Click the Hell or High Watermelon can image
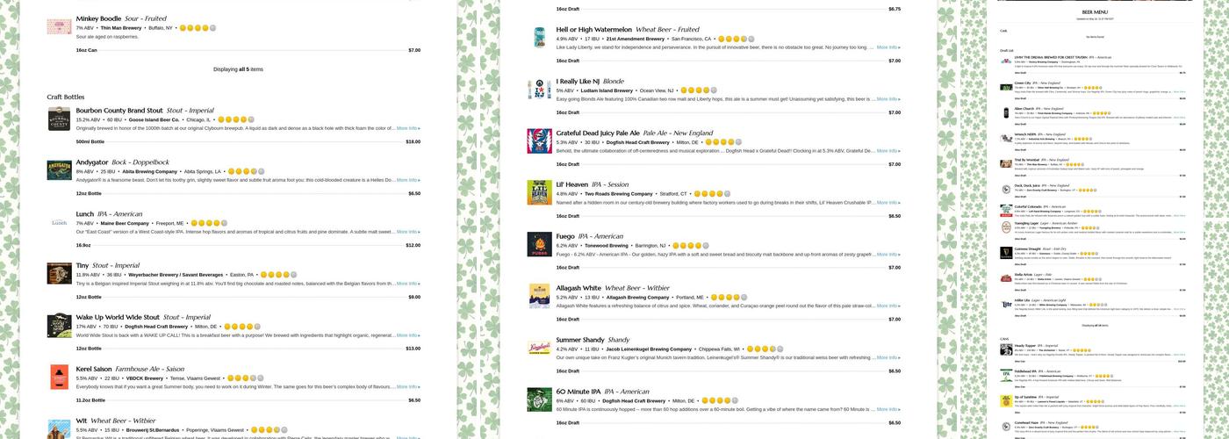The image size is (1229, 439). coord(539,38)
